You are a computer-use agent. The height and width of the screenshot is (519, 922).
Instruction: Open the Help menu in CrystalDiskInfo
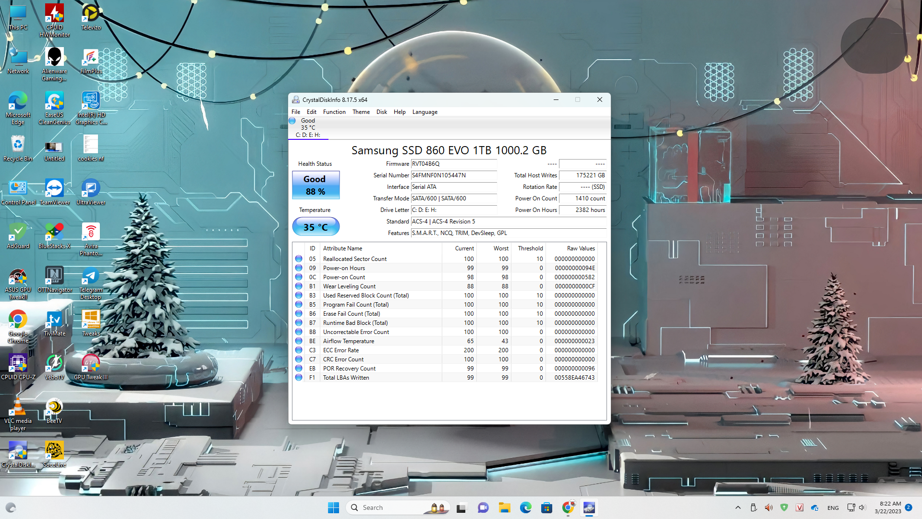coord(400,112)
